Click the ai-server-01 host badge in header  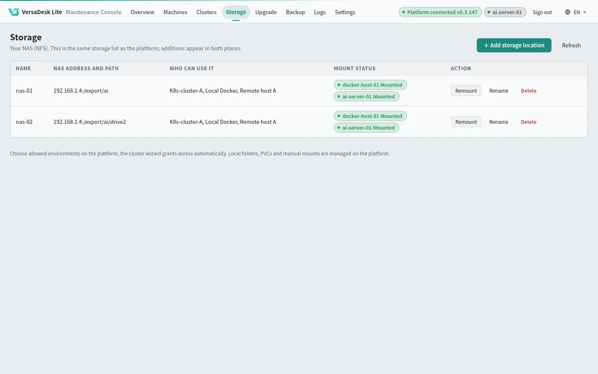505,12
